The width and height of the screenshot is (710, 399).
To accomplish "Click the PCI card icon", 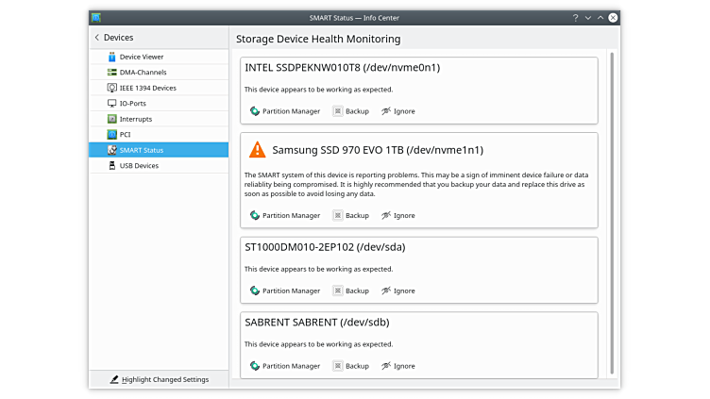I will tap(112, 134).
